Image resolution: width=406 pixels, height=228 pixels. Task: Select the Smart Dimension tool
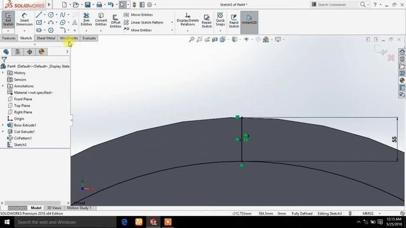(24, 20)
